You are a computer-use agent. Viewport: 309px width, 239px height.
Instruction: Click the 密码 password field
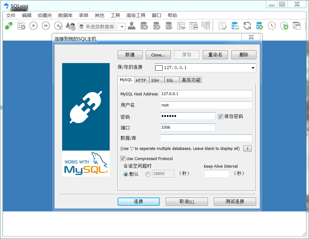coord(188,116)
